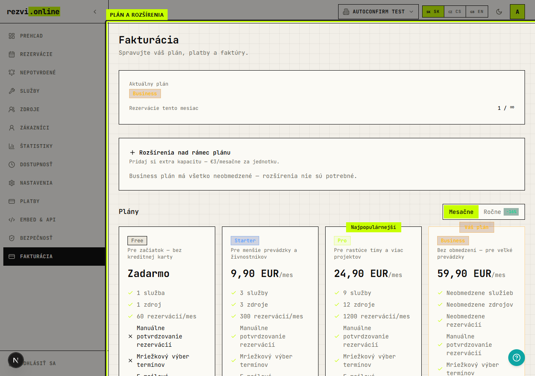Click the Rozšírenia nad rámec plánu heading

click(185, 153)
